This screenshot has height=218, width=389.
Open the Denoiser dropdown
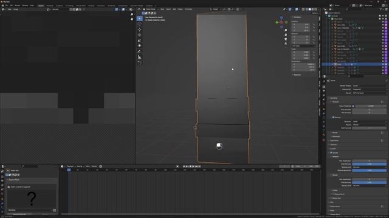click(369, 122)
